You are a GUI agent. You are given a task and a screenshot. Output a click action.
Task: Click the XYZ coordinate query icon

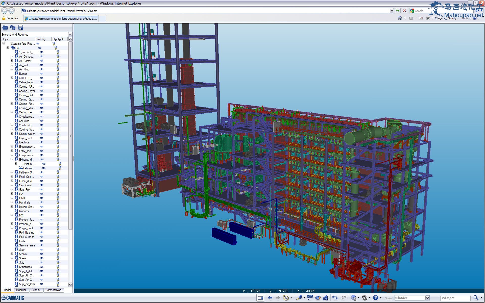tap(310, 297)
